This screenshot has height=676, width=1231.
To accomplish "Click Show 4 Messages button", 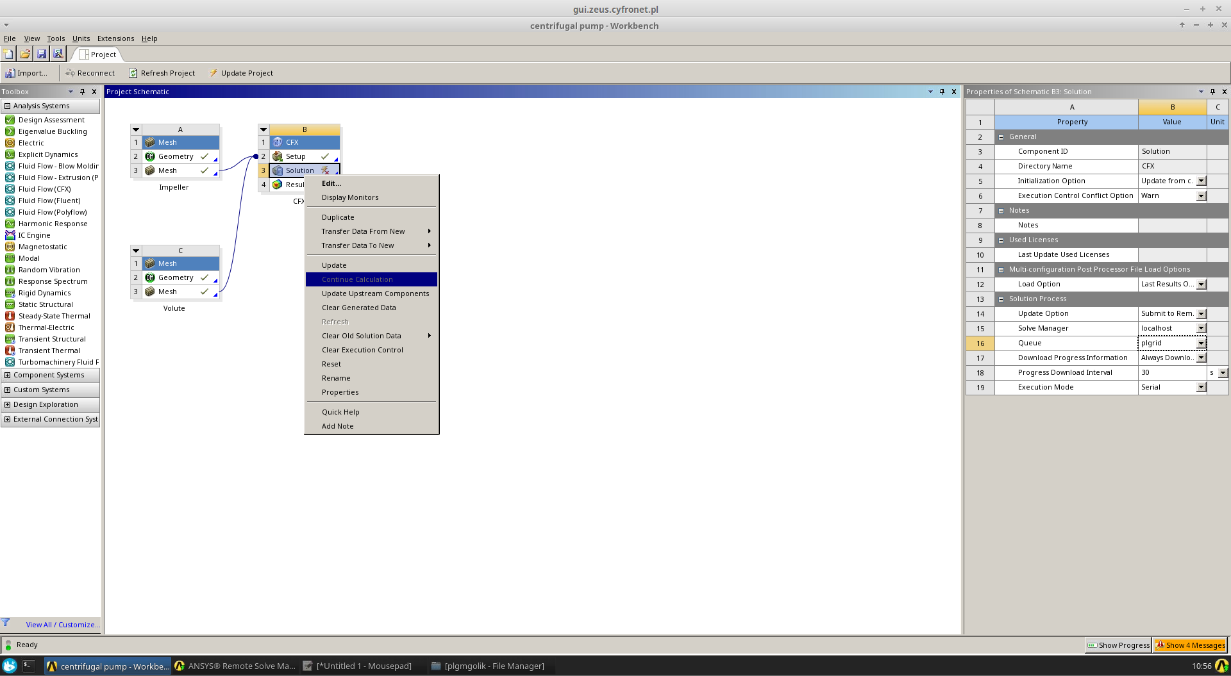I will pos(1190,645).
